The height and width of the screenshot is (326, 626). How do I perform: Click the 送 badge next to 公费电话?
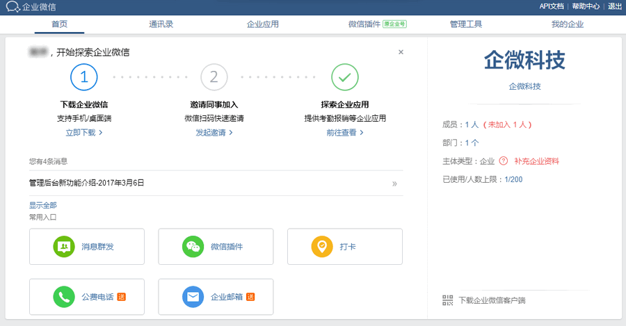[121, 297]
